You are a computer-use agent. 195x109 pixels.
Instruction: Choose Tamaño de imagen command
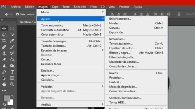click(x=71, y=41)
